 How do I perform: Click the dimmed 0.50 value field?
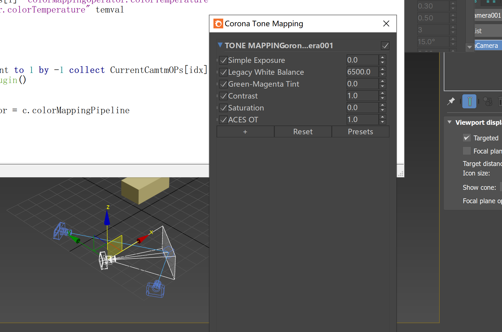pyautogui.click(x=433, y=18)
